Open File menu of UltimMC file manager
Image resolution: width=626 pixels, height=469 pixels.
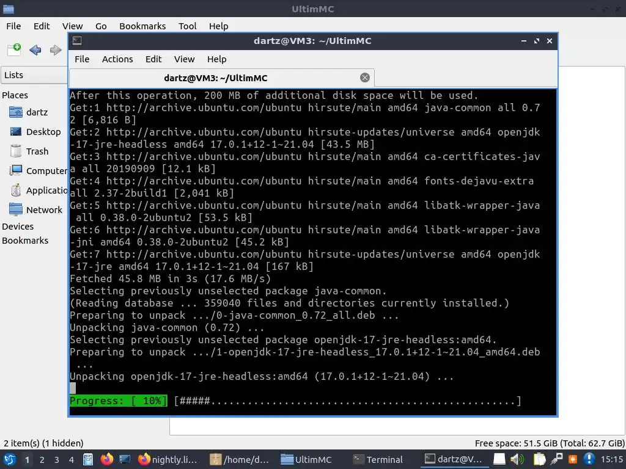13,26
